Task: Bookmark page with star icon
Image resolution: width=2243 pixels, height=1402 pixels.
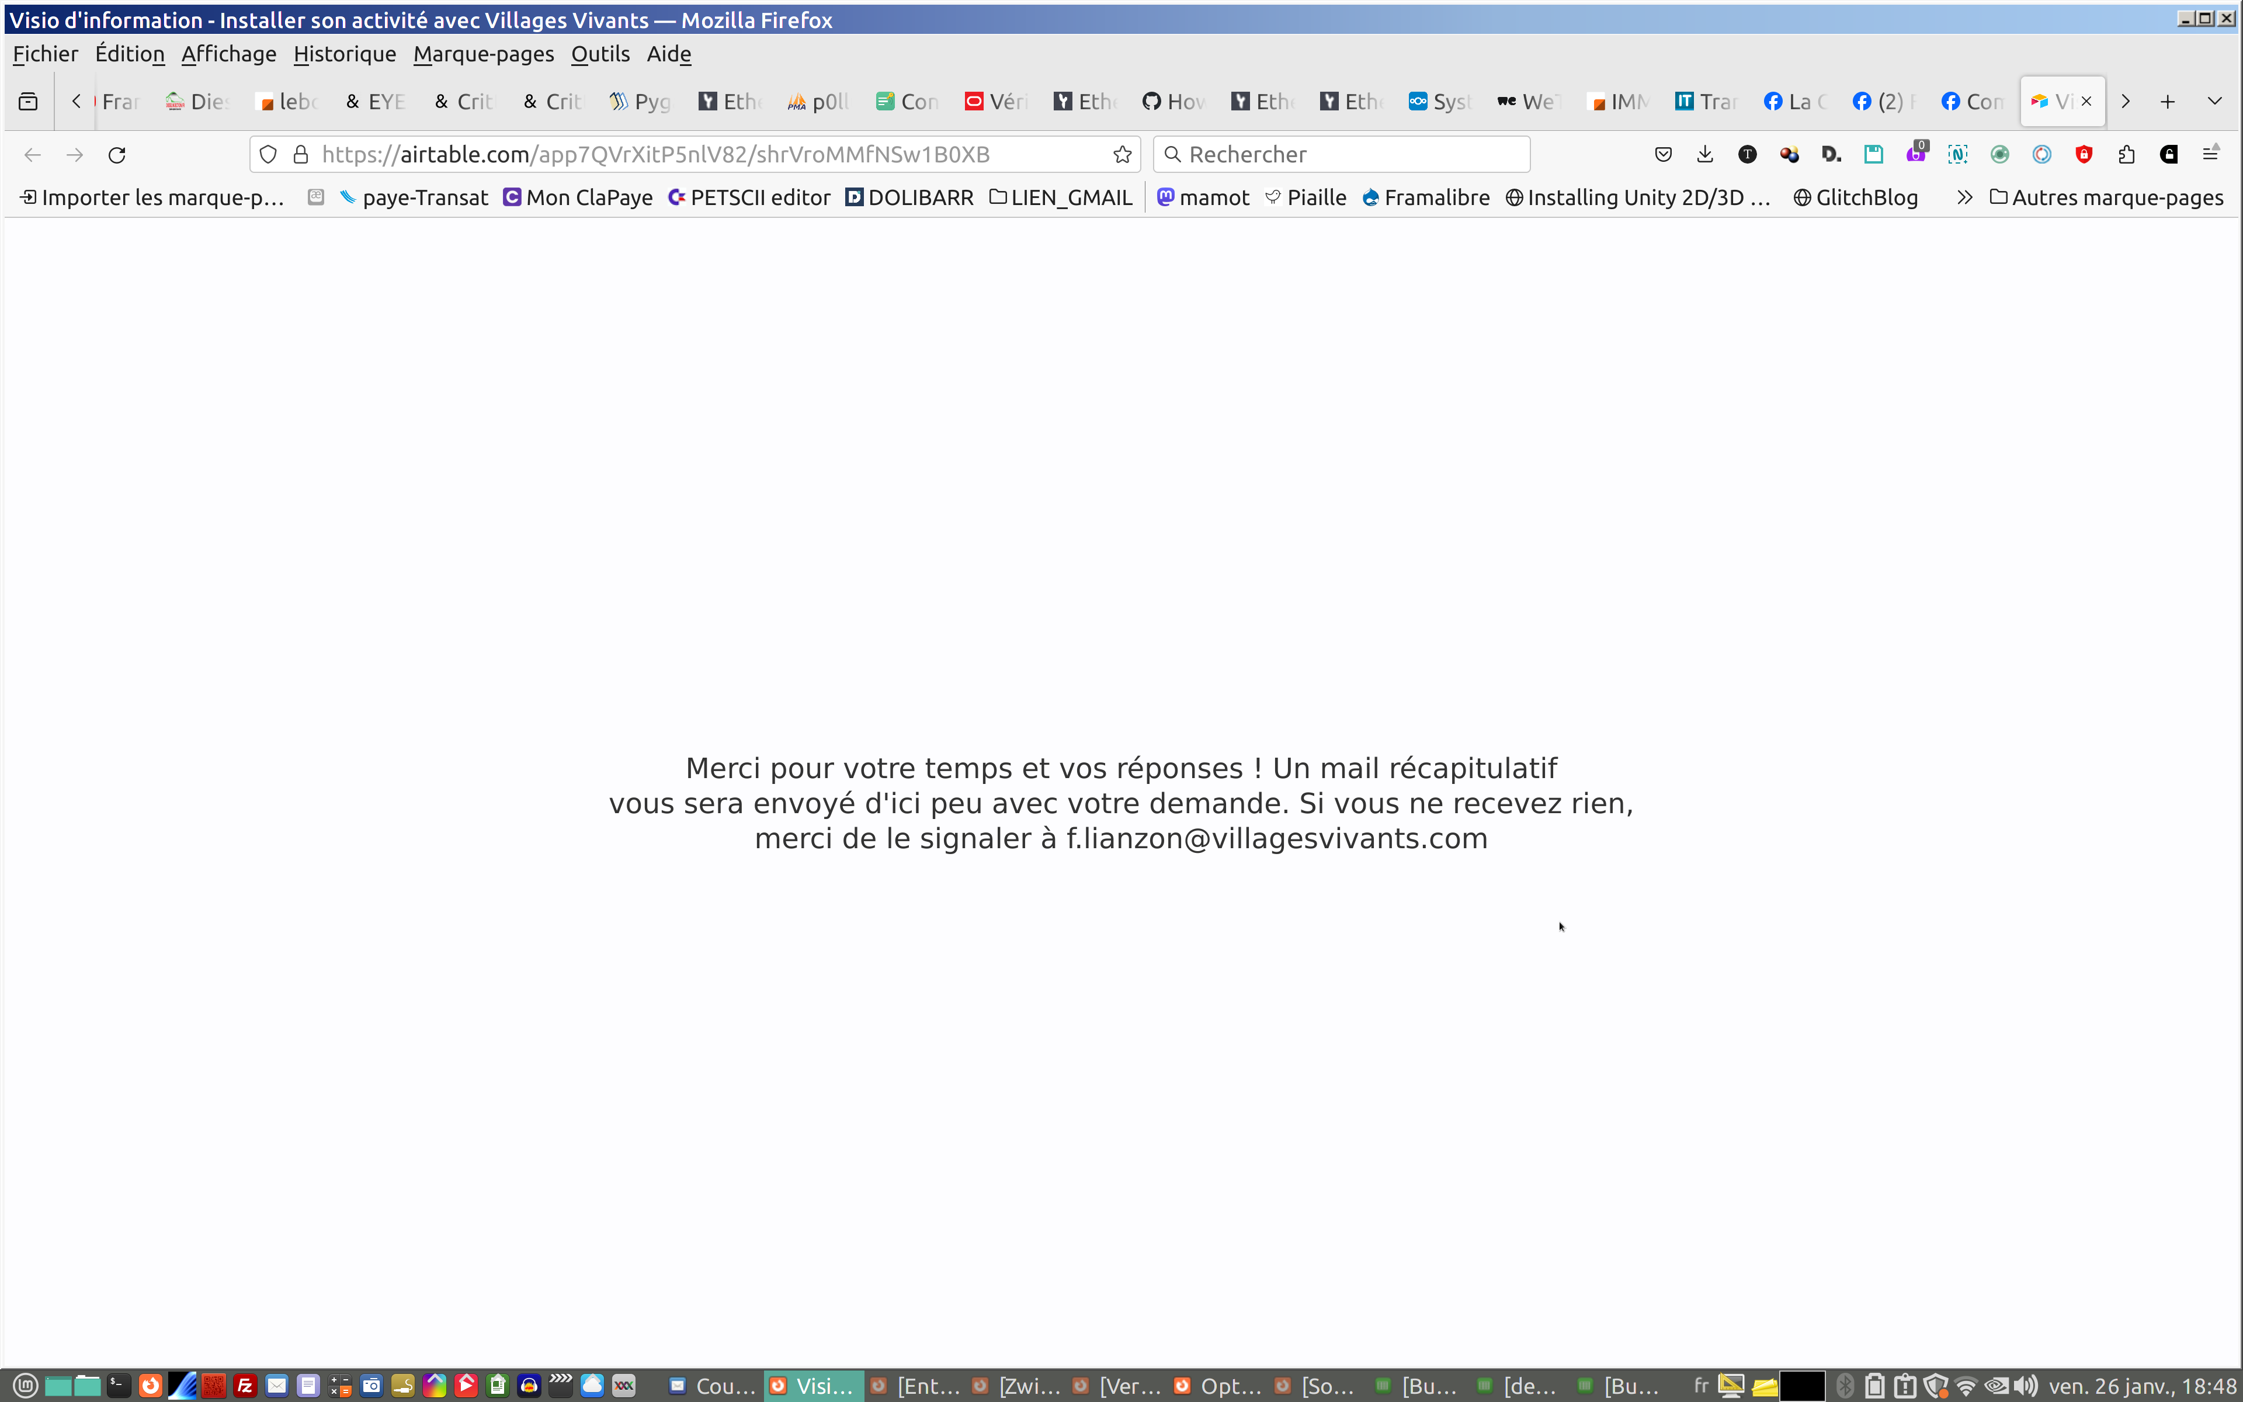Action: pos(1123,155)
